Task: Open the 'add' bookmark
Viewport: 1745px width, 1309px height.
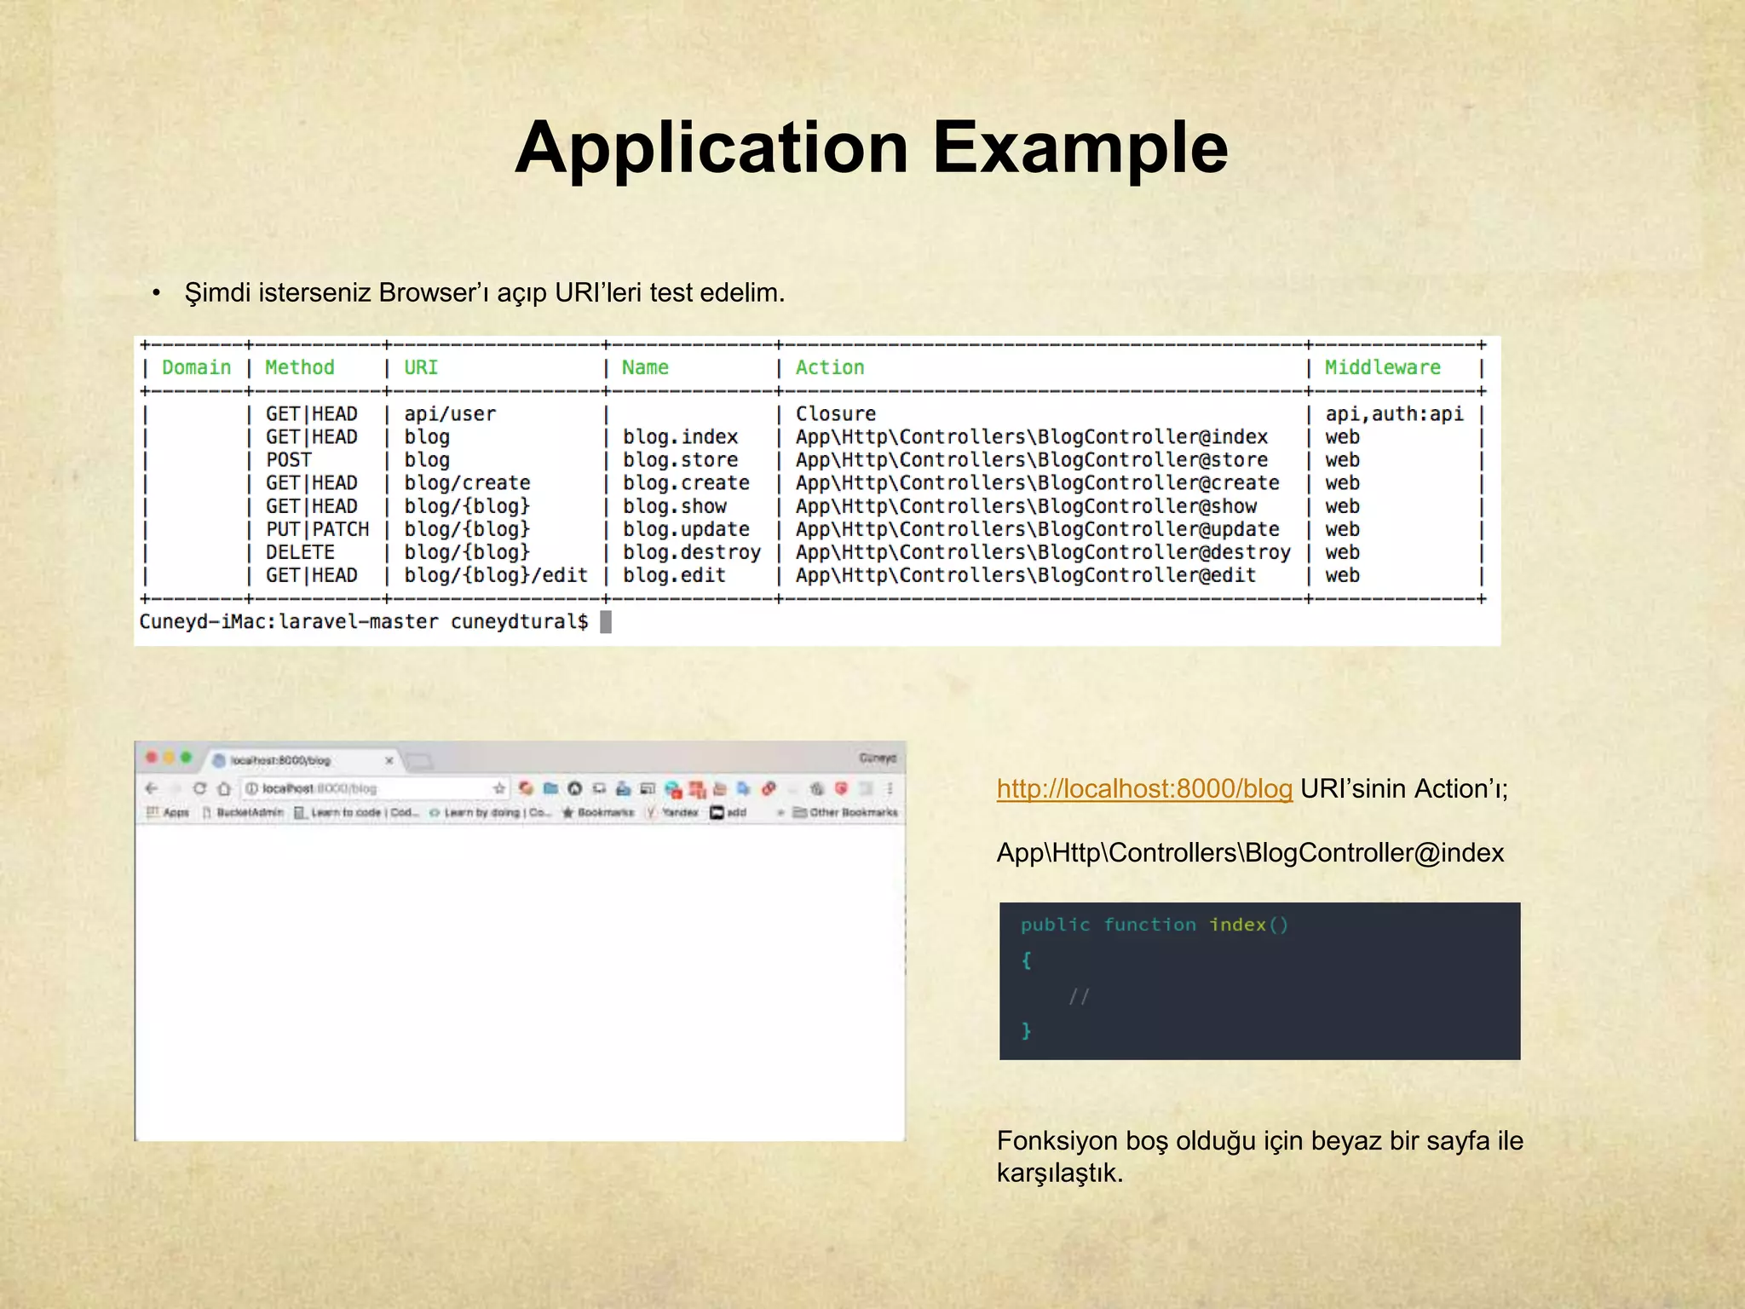Action: pyautogui.click(x=729, y=812)
